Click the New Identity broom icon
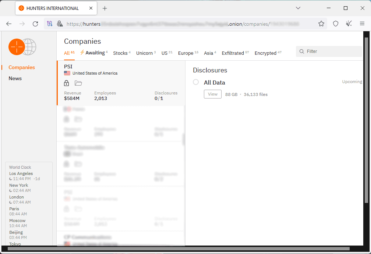 click(349, 24)
